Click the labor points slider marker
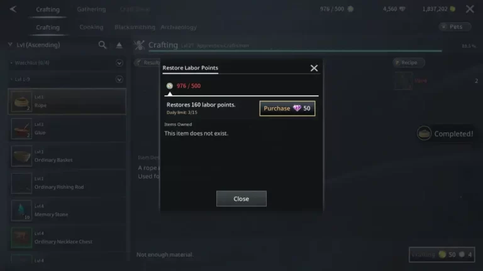 [x=170, y=93]
